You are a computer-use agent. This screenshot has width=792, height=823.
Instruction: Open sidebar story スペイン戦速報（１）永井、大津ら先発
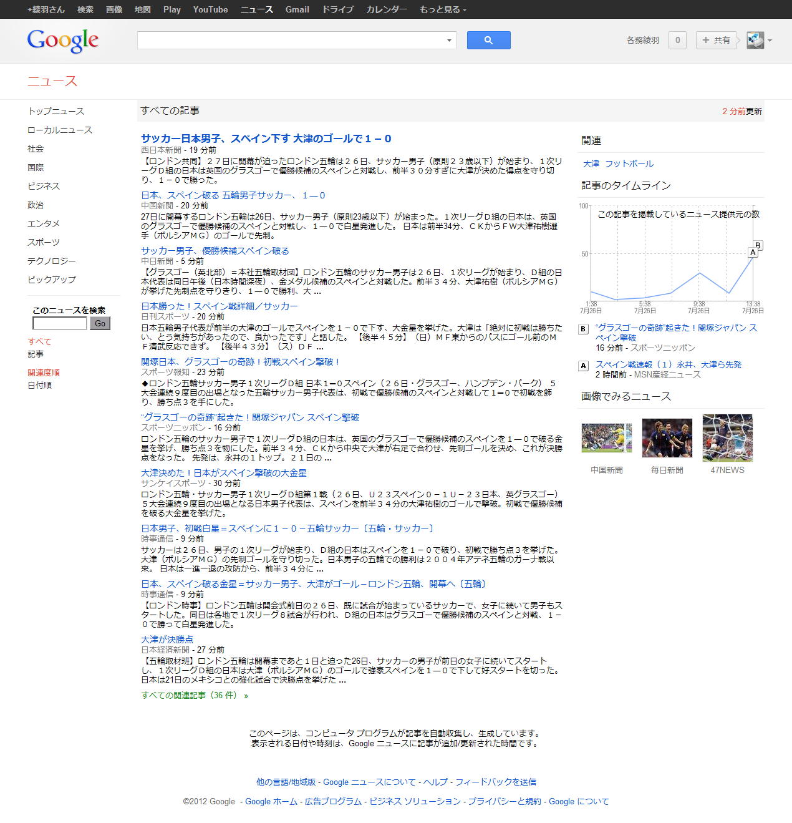669,364
